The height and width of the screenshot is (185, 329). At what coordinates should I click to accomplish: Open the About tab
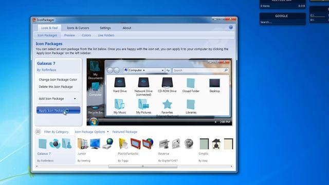coord(127,28)
